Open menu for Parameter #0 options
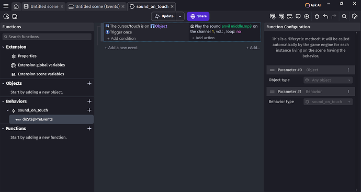Screen dimensions: 361x192 (348, 70)
